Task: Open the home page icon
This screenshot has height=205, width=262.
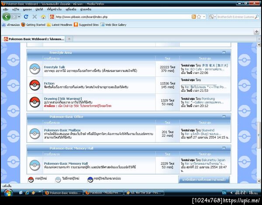Action: [x=43, y=17]
